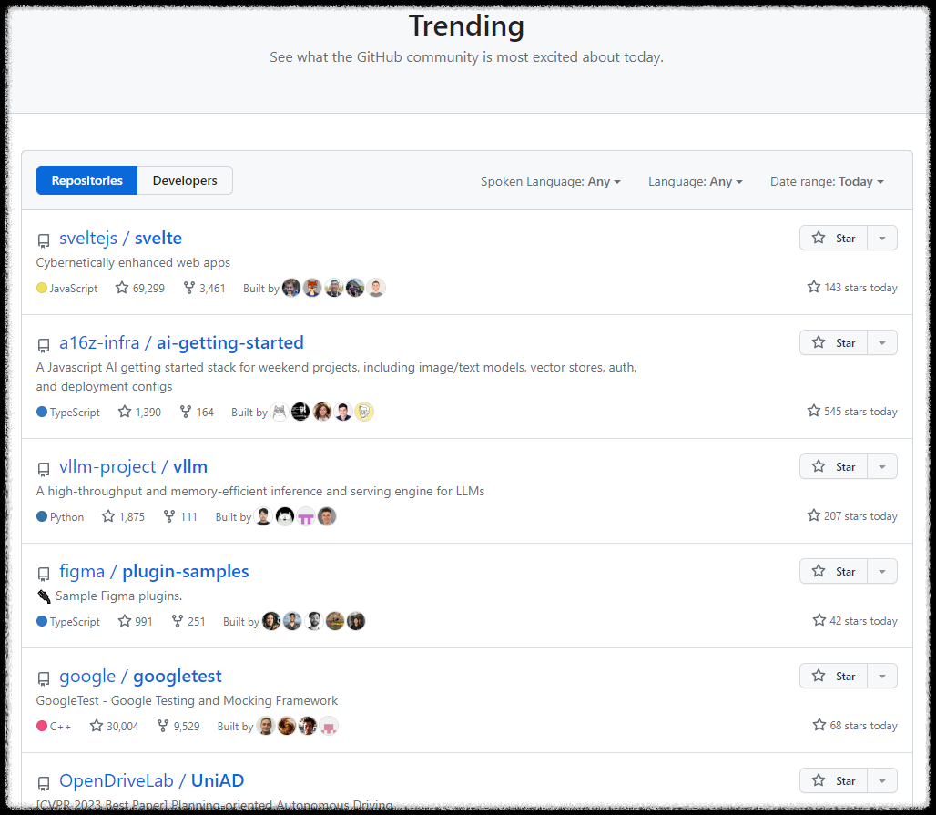The image size is (936, 815).
Task: Click first contributor avatar of svelte
Action: tap(291, 288)
